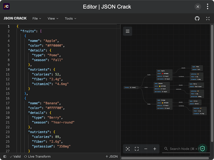Click "season: Fall" in the graph
Screen dimensions: 214x160
point(197,69)
